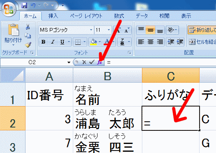Increase indent icon

180,42
